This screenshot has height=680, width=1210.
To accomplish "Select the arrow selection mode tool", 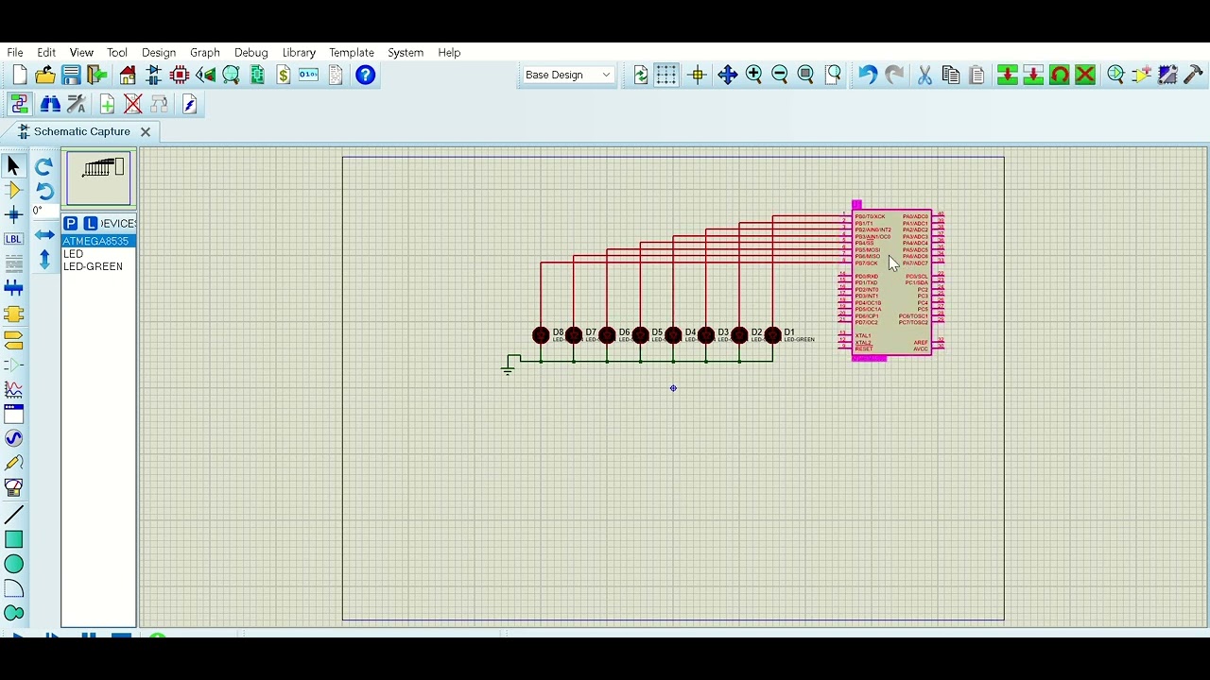I will (x=13, y=166).
